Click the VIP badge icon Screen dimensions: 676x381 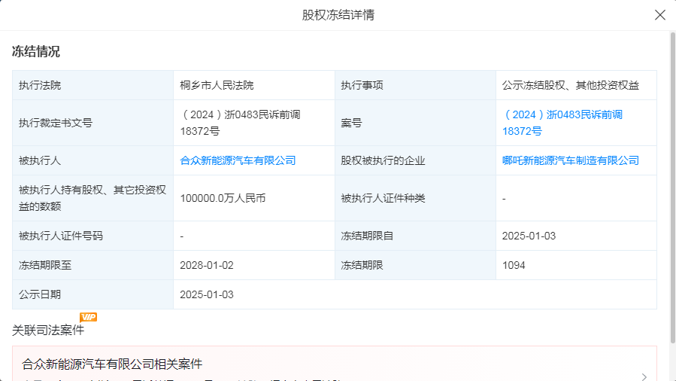(x=88, y=317)
